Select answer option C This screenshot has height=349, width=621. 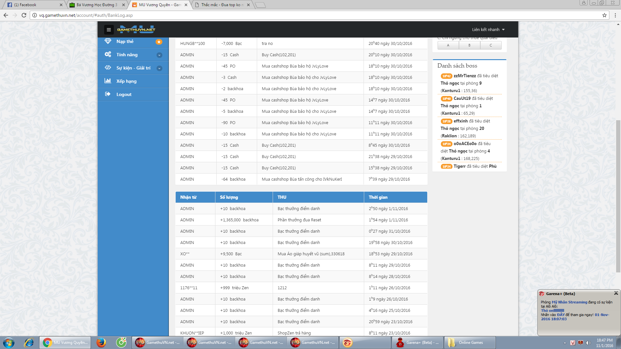pos(491,45)
